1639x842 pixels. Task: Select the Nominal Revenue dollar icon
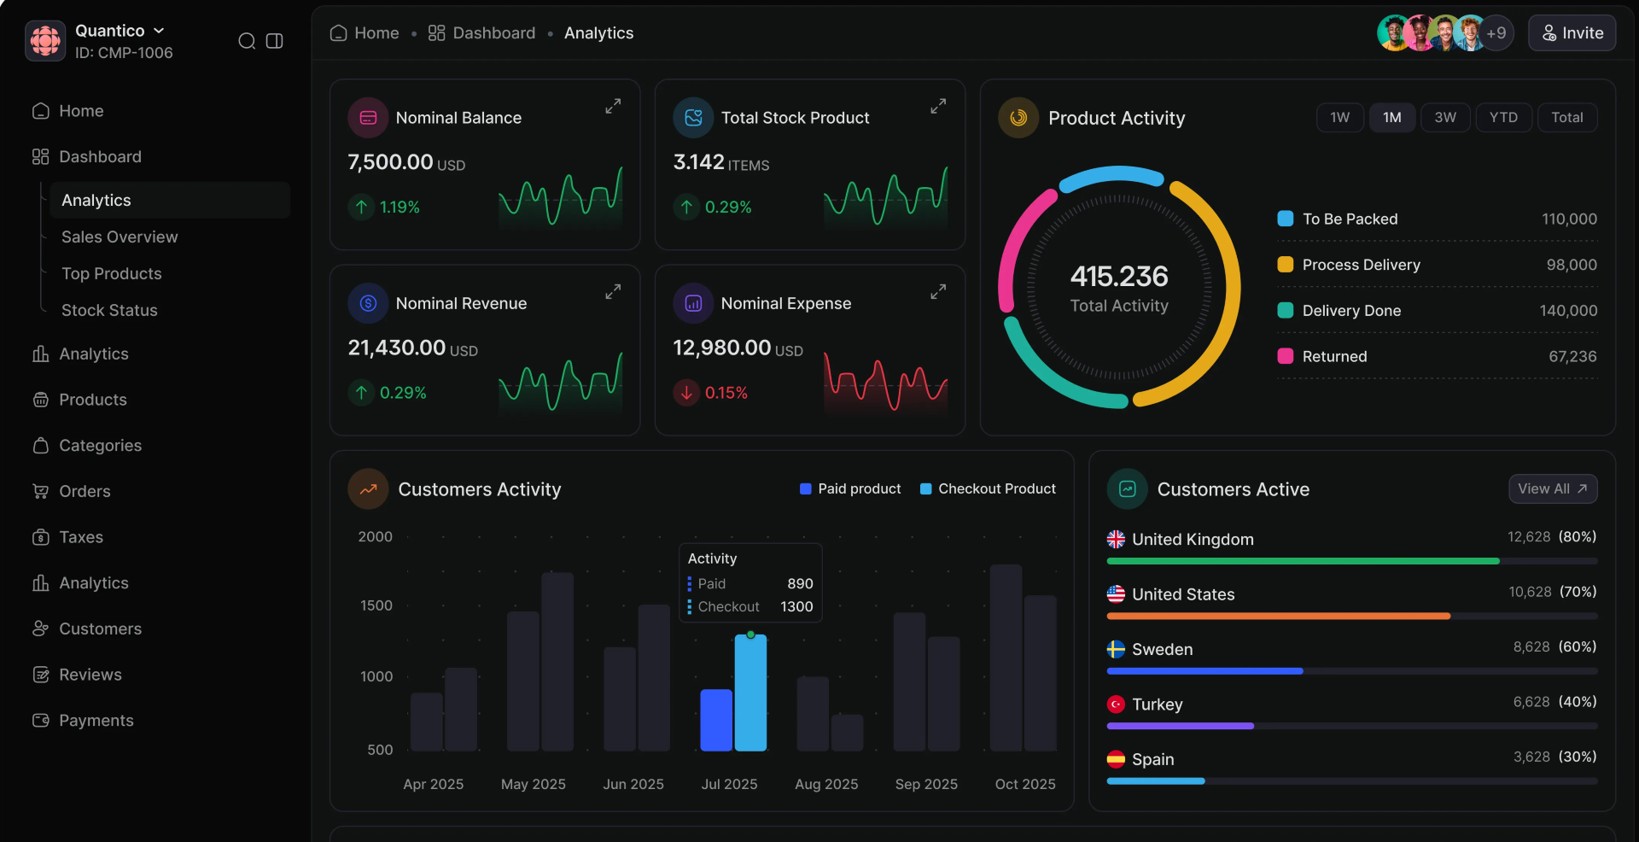point(368,303)
